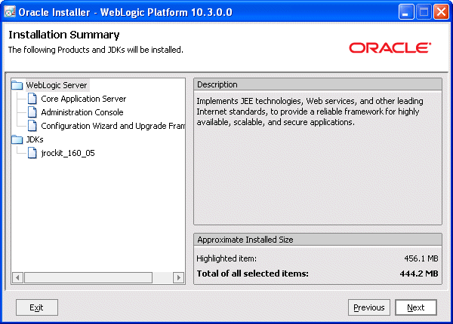Screen dimensions: 453x324
Task: Click the Oracle Installer title bar icon
Action: pyautogui.click(x=10, y=12)
